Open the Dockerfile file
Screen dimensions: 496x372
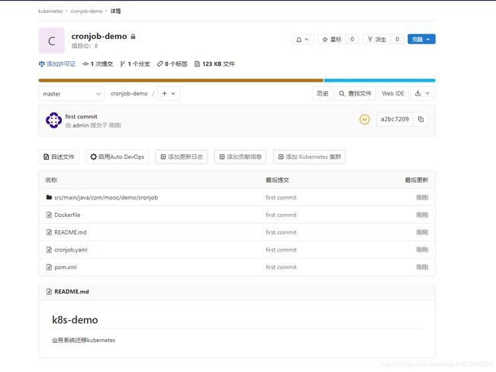[x=67, y=215]
